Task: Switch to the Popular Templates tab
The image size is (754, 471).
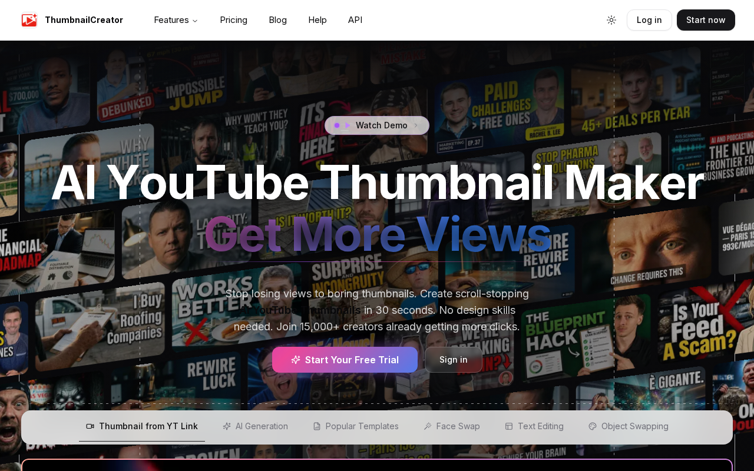Action: [x=356, y=426]
